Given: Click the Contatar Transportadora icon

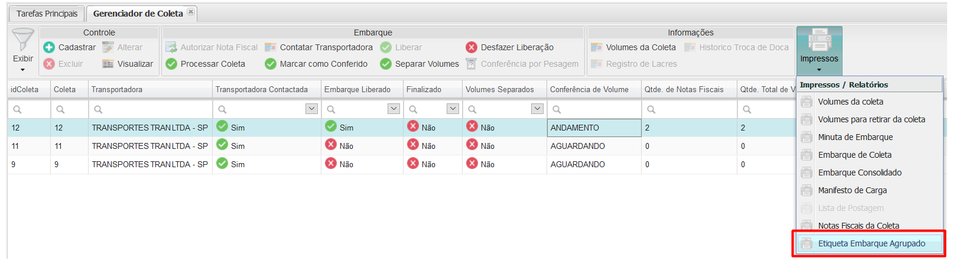Looking at the screenshot, I should point(271,47).
